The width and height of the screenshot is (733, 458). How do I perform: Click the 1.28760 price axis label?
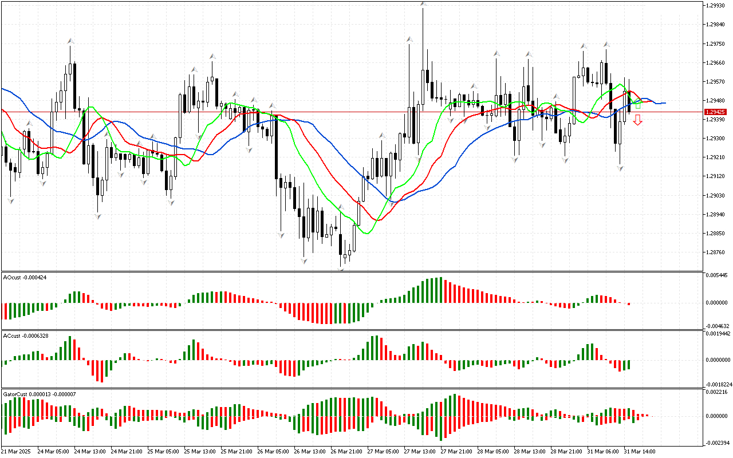click(715, 252)
